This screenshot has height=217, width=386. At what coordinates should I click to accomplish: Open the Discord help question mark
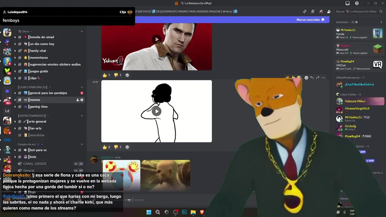(x=357, y=3)
